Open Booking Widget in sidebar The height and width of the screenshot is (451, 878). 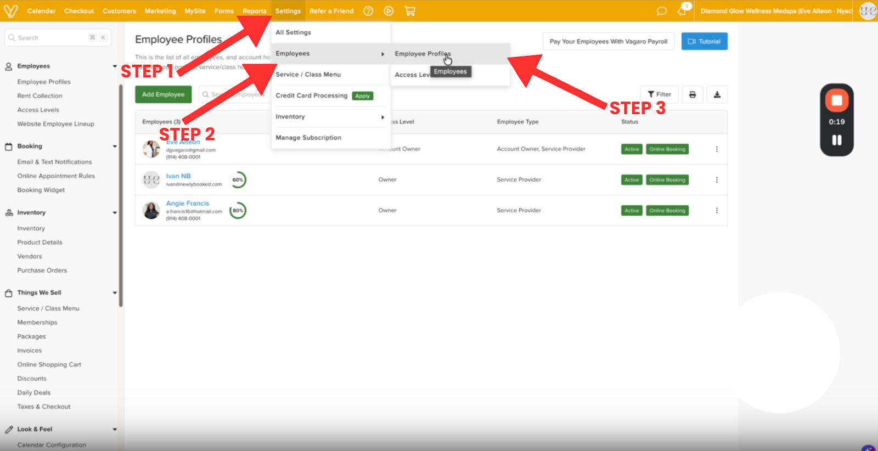41,190
